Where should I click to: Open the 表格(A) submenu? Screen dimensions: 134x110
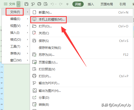click(x=16, y=53)
